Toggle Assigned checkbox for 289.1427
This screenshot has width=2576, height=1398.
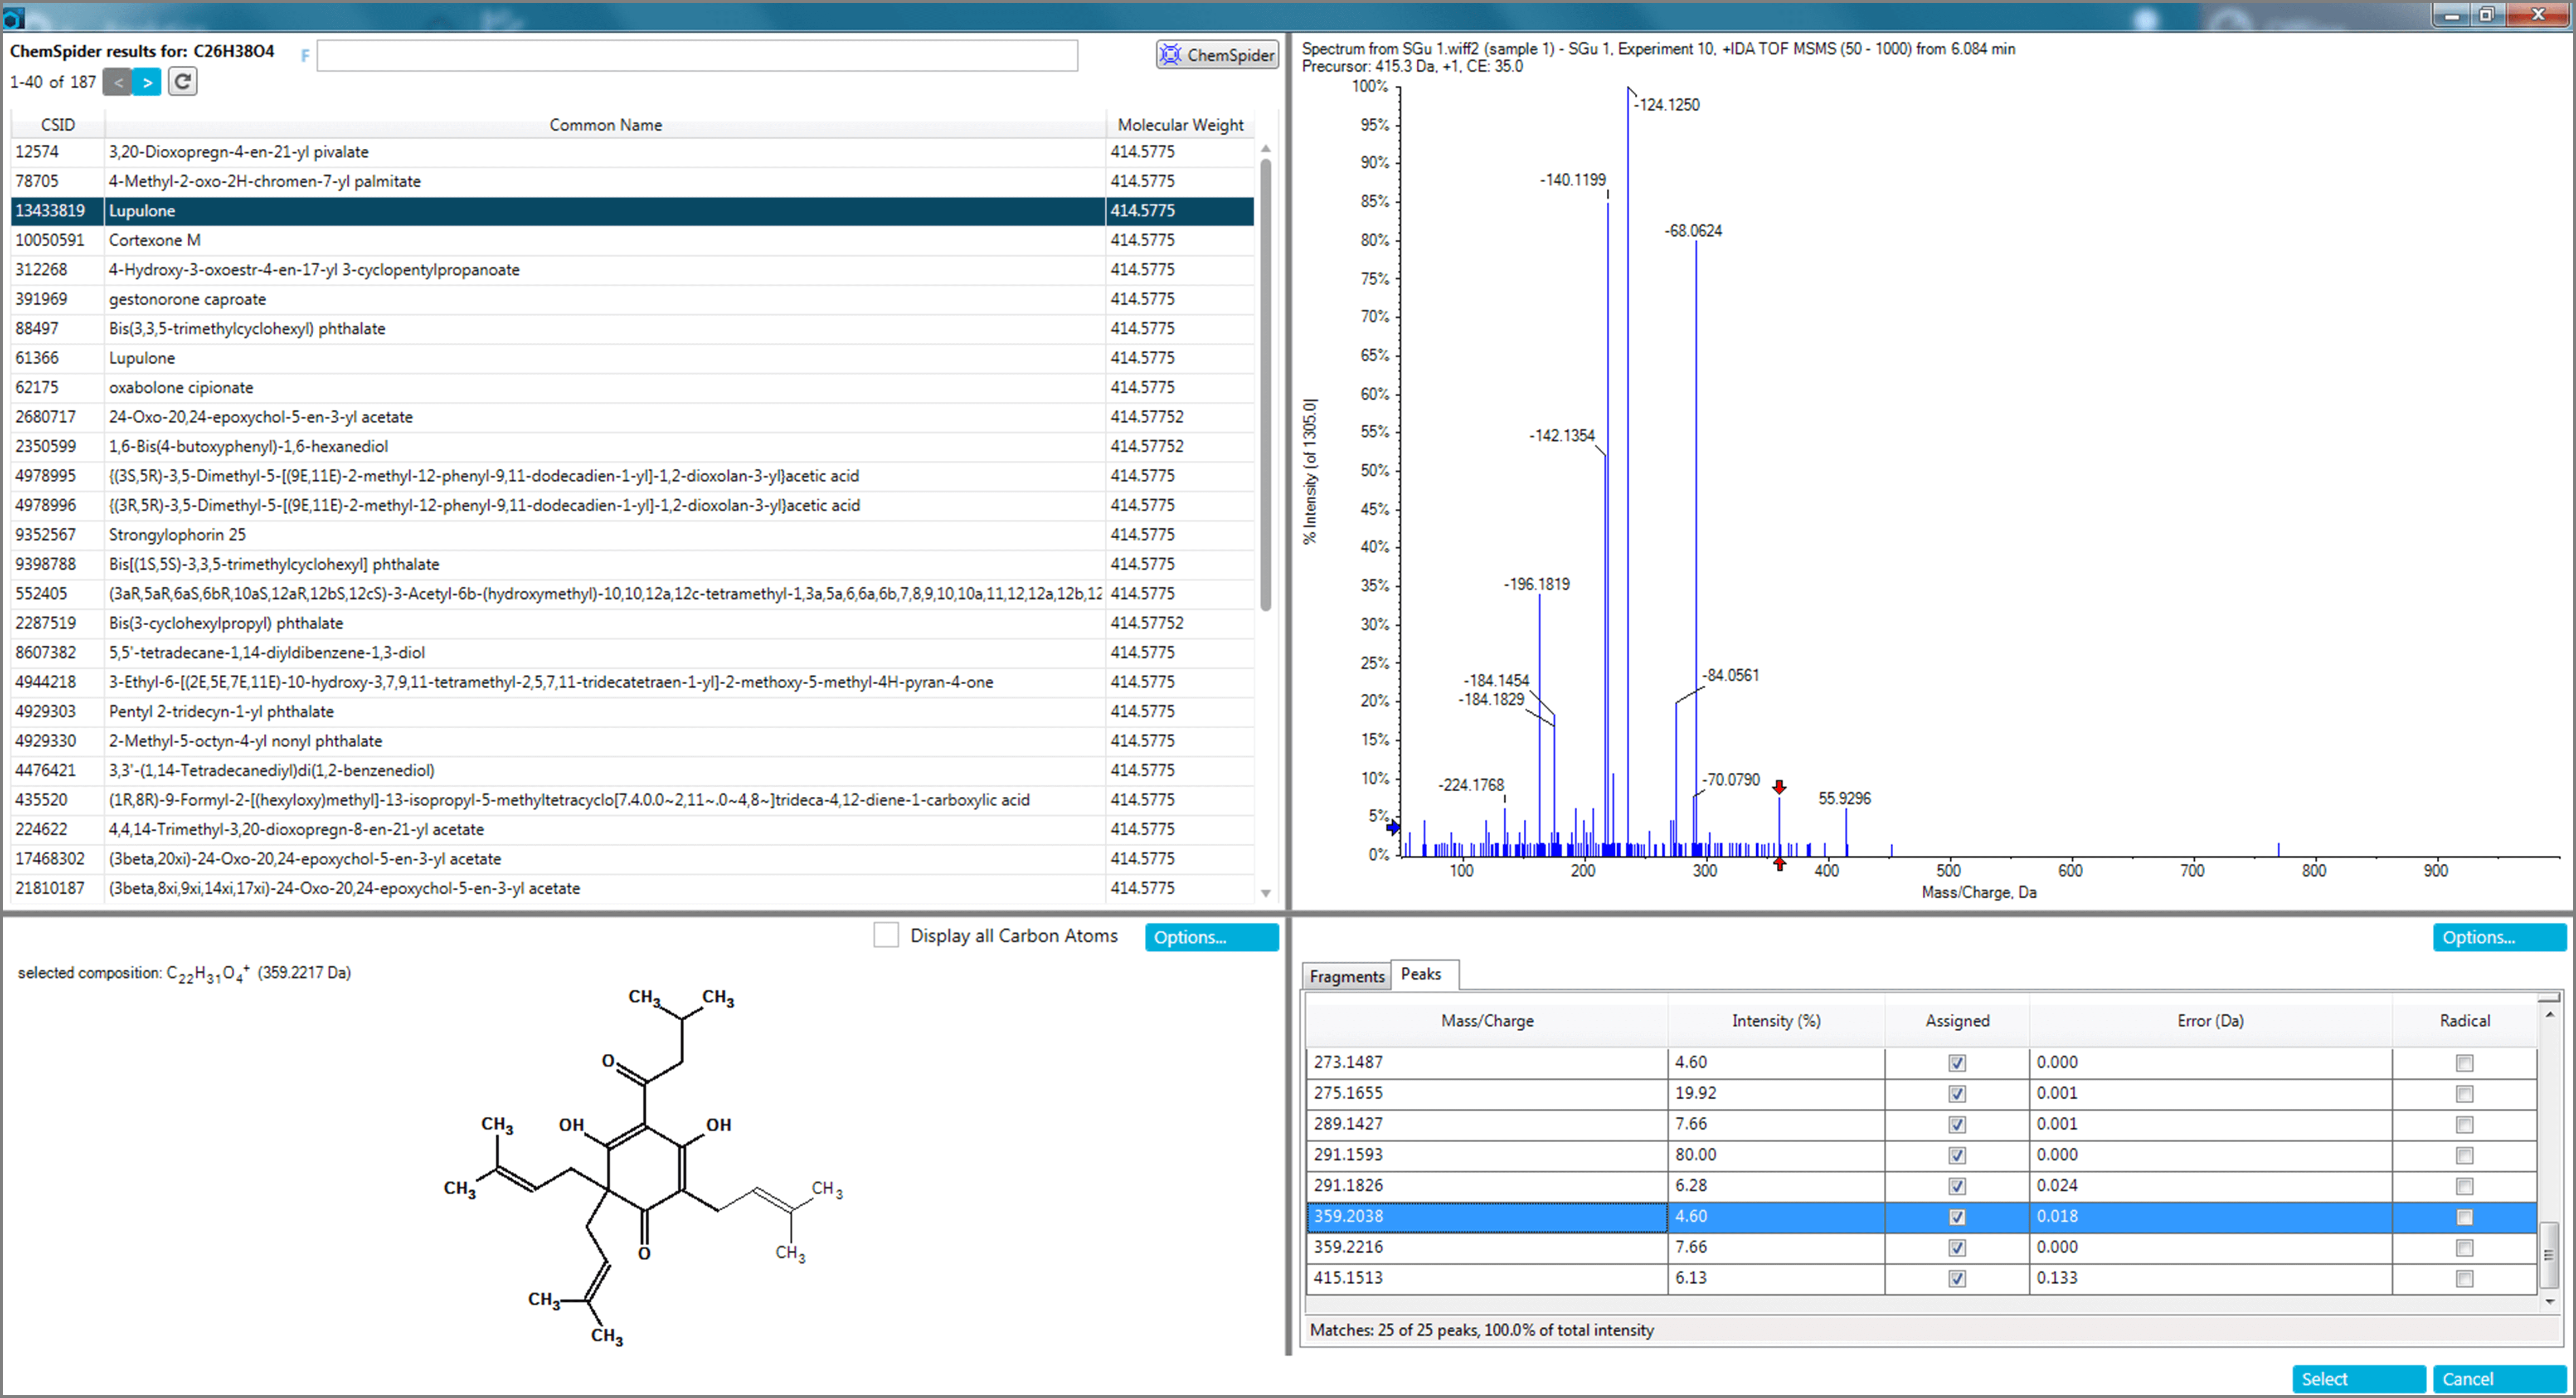tap(1957, 1125)
